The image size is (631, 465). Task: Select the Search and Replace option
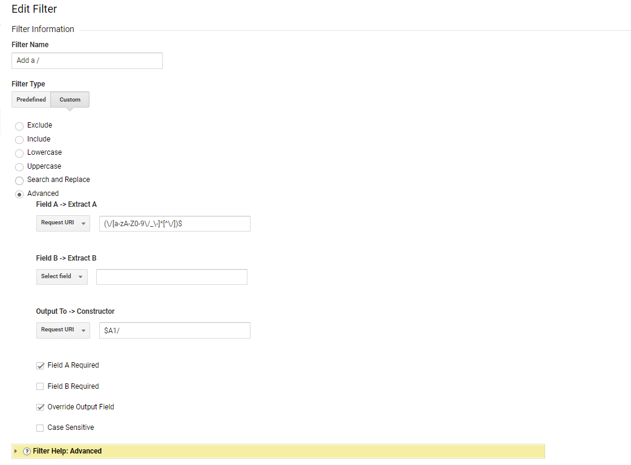click(19, 180)
